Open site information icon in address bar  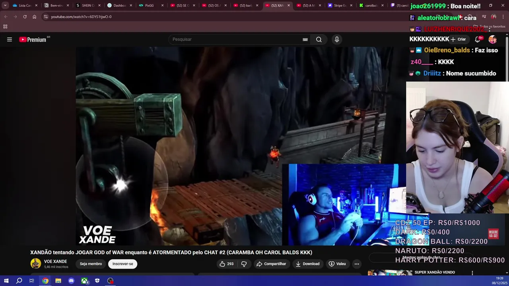pos(46,17)
